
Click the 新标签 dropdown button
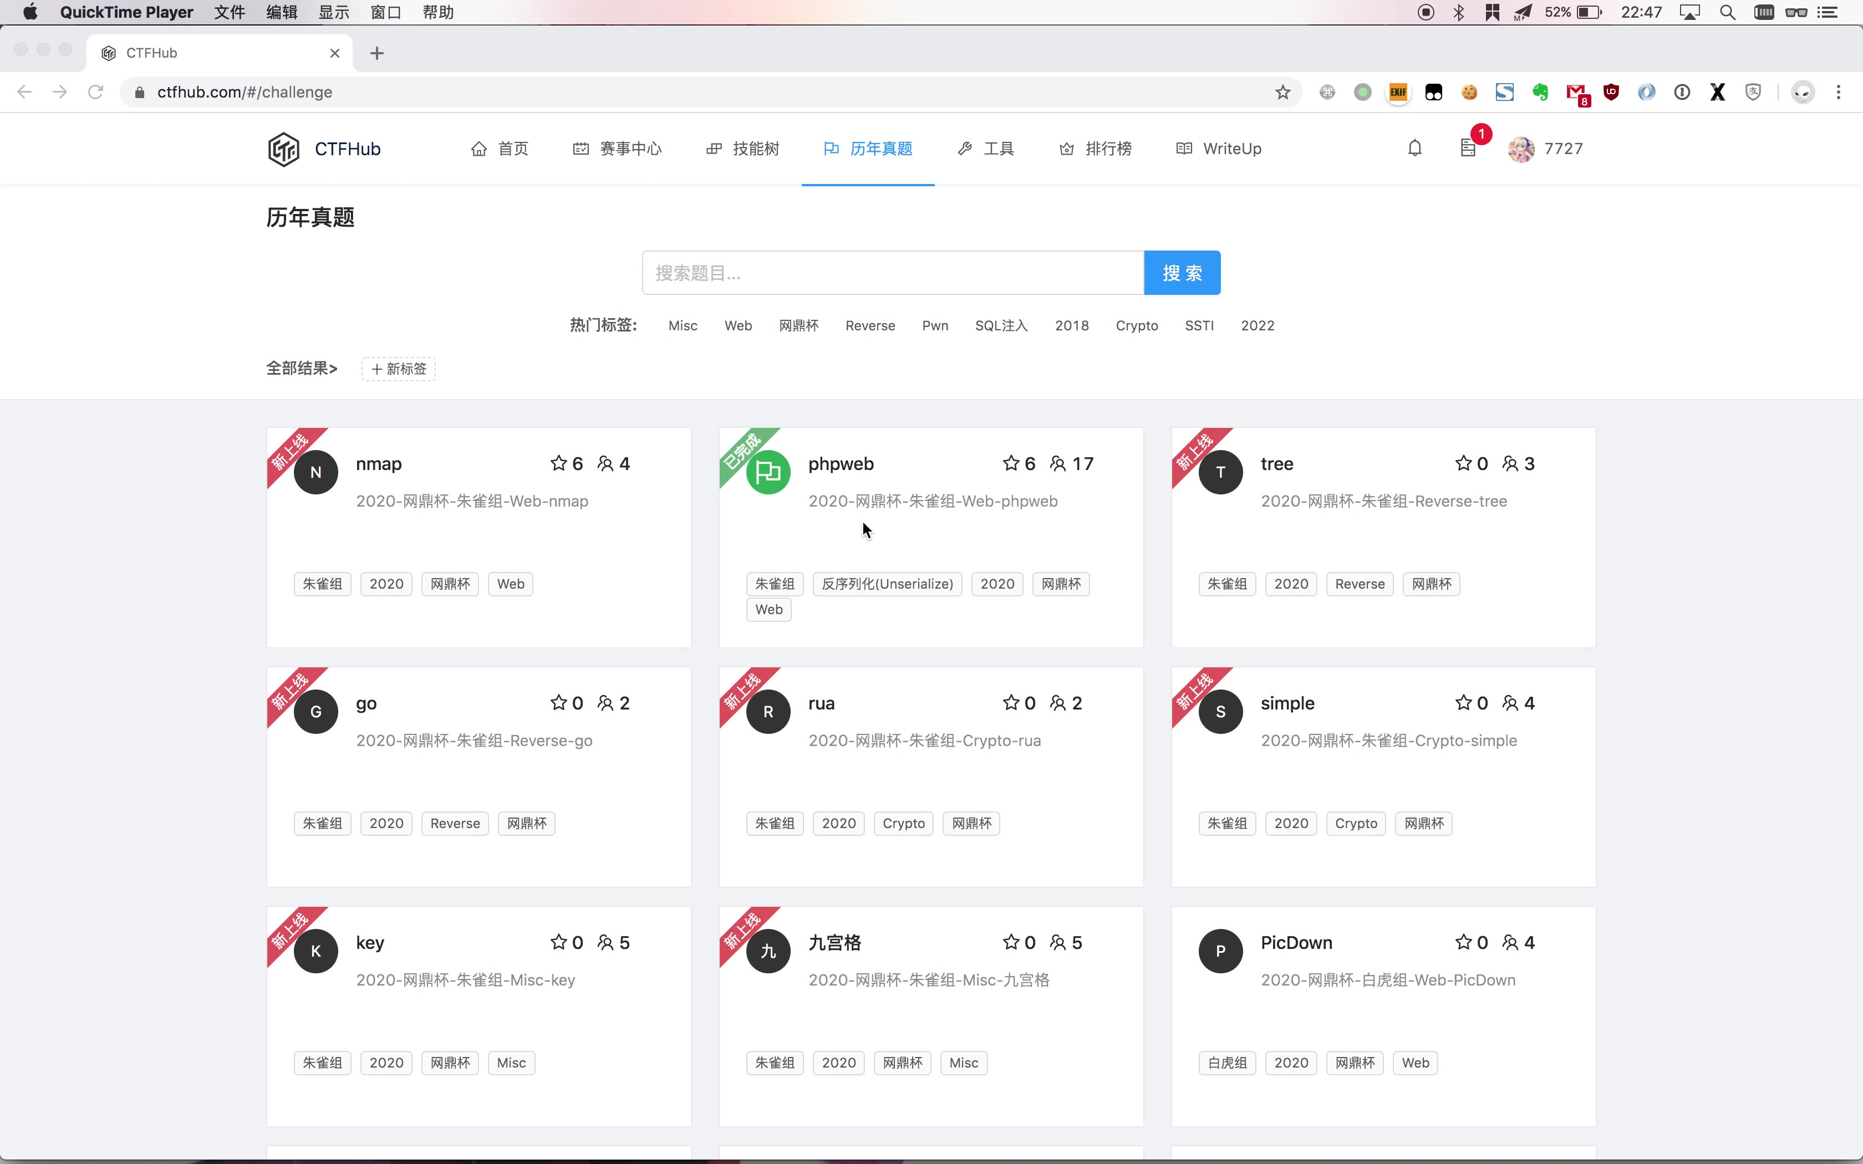coord(398,369)
